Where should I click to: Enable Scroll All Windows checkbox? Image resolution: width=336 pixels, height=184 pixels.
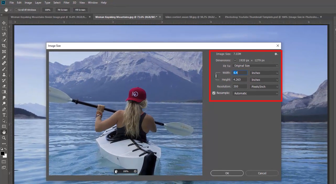tap(16, 10)
